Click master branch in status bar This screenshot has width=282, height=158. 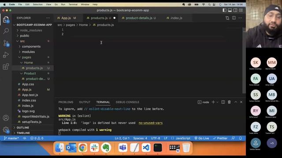[x=11, y=138]
